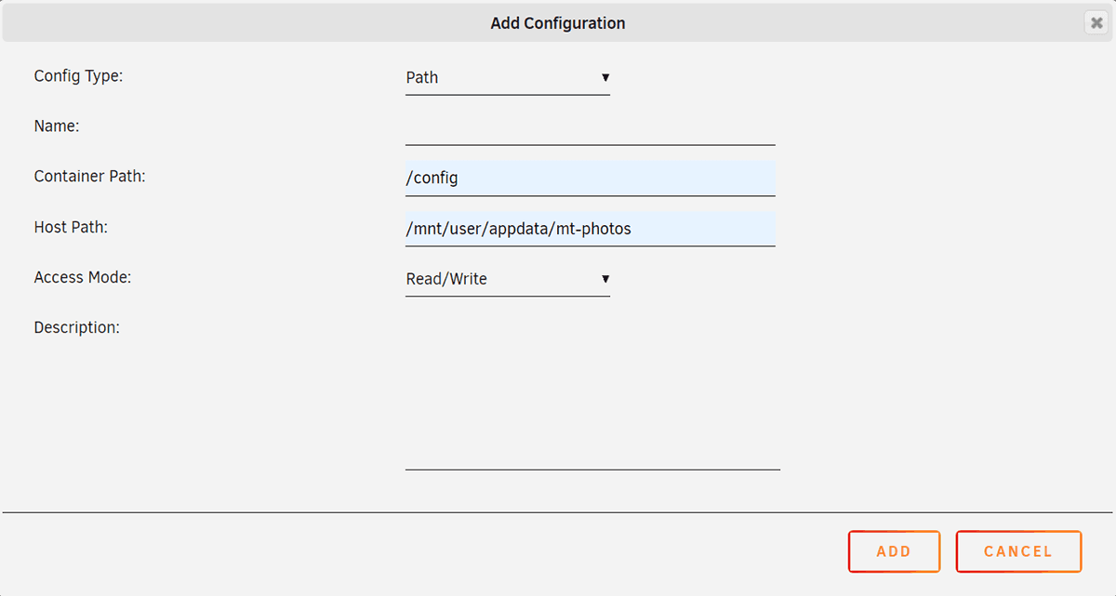Click the Container Path label

(89, 177)
